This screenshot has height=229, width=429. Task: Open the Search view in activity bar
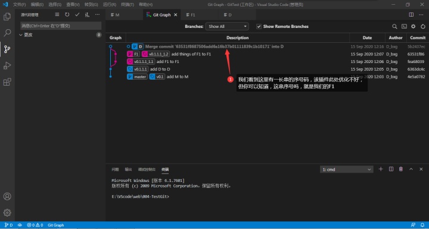click(7, 33)
